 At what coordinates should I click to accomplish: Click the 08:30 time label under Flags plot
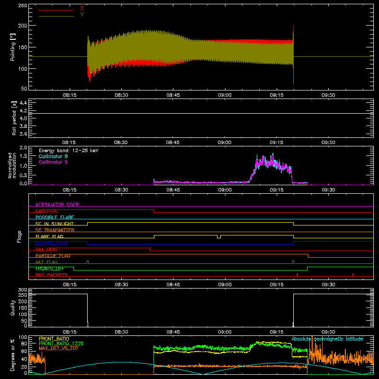121,285
